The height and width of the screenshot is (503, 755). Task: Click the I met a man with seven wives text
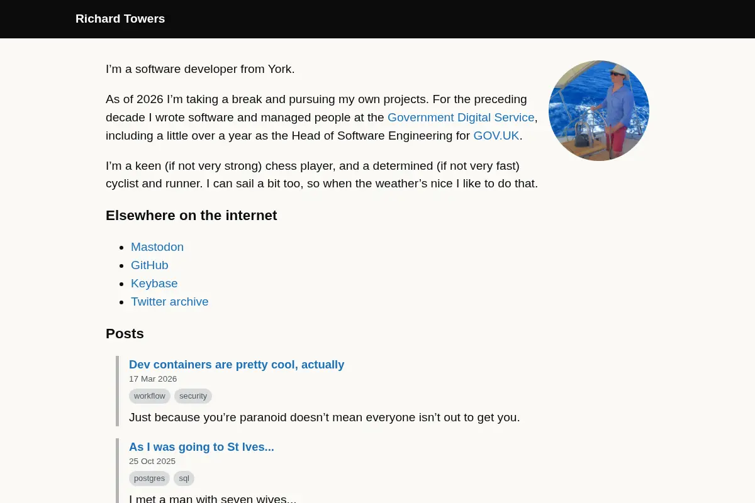[x=213, y=499]
